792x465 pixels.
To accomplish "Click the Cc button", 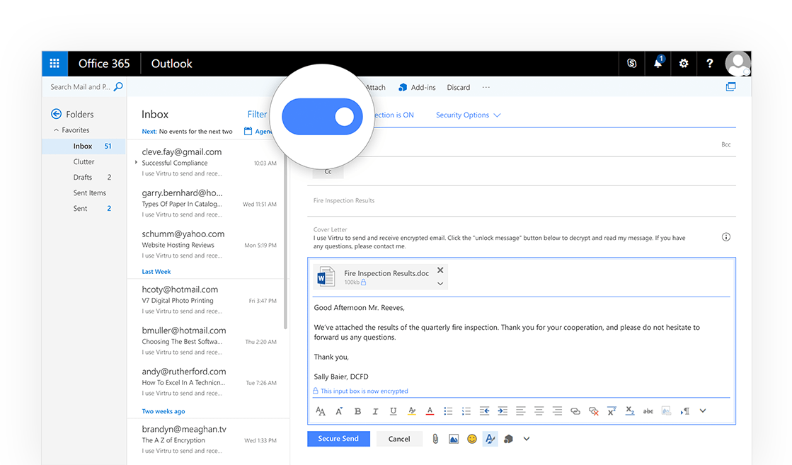I will tap(328, 172).
